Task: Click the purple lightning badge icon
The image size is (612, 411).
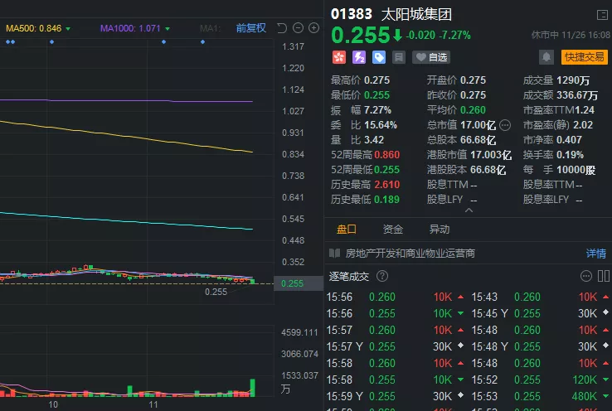Action: click(359, 57)
